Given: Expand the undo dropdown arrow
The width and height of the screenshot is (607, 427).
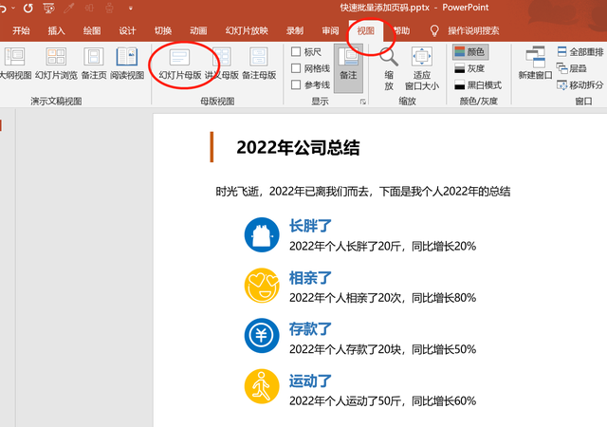Looking at the screenshot, I should (x=13, y=8).
